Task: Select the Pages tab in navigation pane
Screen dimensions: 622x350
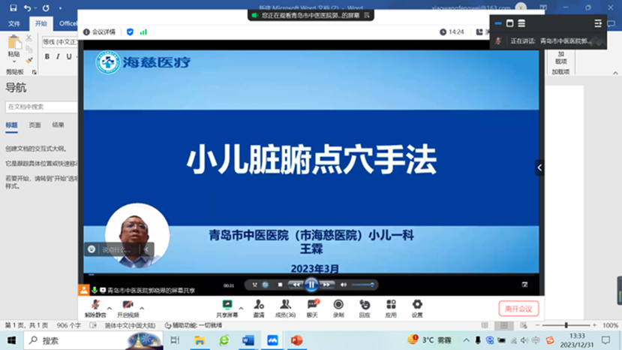Action: [35, 125]
